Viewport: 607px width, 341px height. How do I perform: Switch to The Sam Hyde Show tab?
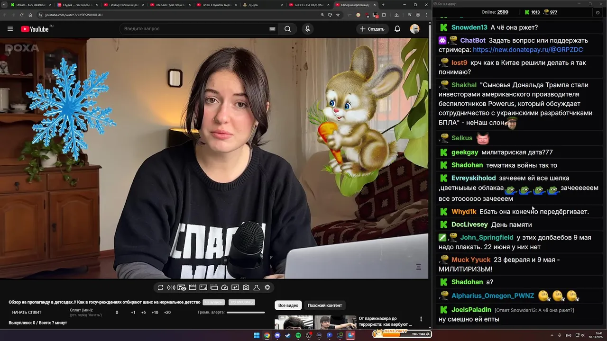[x=170, y=5]
